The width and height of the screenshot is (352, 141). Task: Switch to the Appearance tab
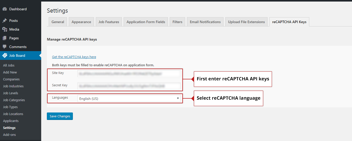tap(81, 22)
